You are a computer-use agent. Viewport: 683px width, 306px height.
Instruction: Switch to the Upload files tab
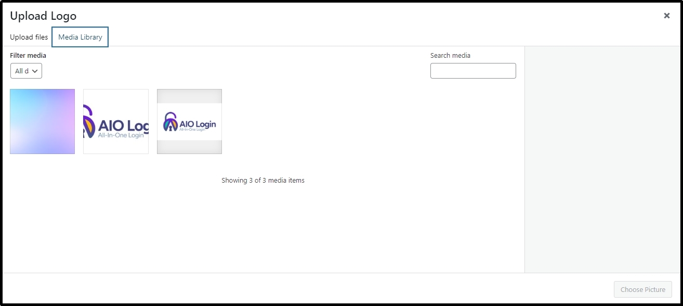[x=29, y=37]
